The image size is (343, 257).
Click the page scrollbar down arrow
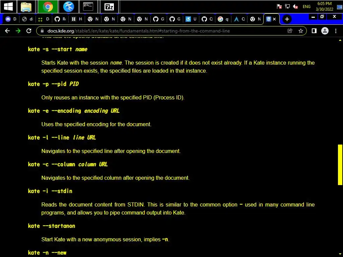pos(340,254)
